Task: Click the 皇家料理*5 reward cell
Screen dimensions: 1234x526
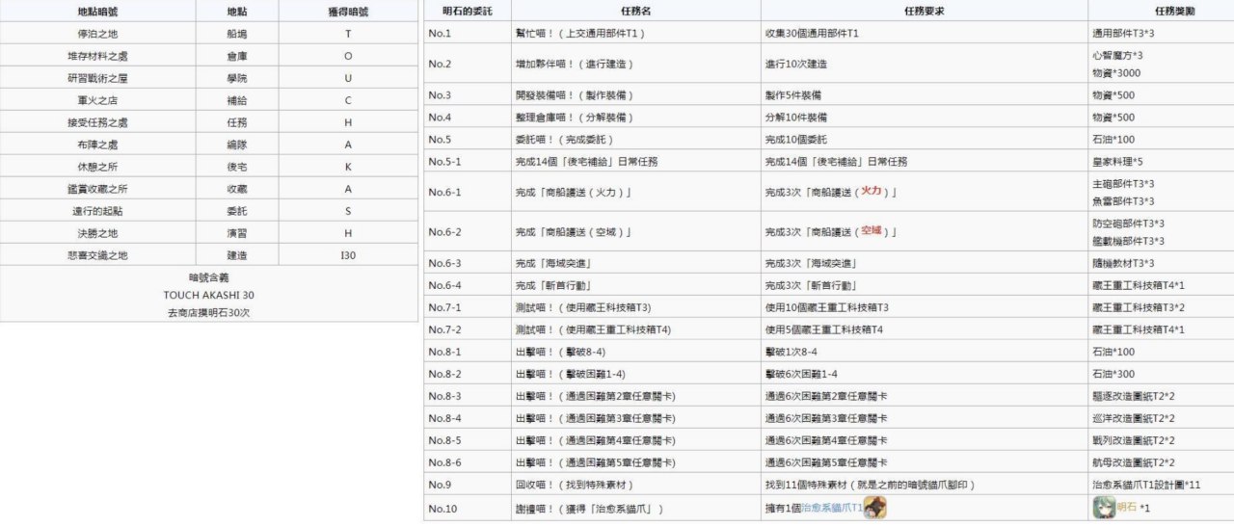Action: tap(1117, 162)
